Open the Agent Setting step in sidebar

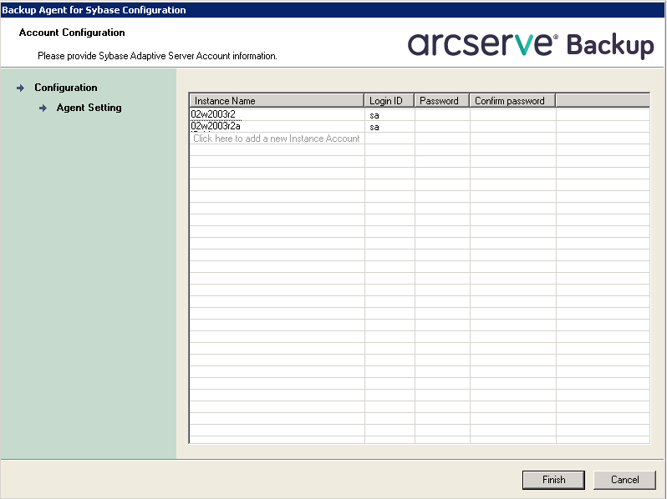point(89,108)
